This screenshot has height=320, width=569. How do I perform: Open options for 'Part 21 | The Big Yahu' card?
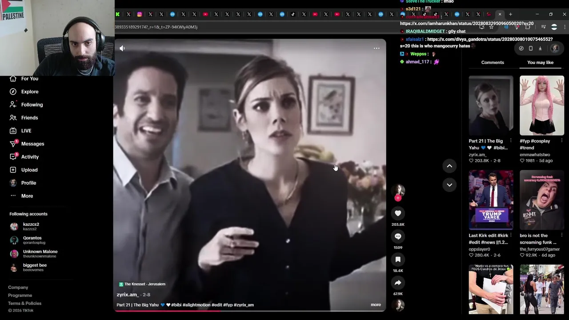[510, 141]
